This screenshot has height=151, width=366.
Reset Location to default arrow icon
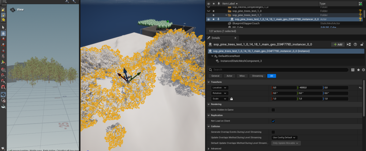pos(360,88)
